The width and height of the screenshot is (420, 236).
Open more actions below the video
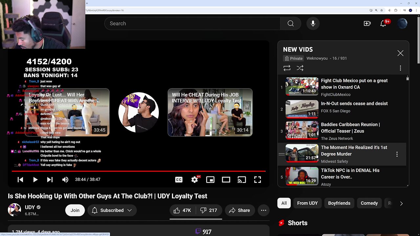point(263,210)
